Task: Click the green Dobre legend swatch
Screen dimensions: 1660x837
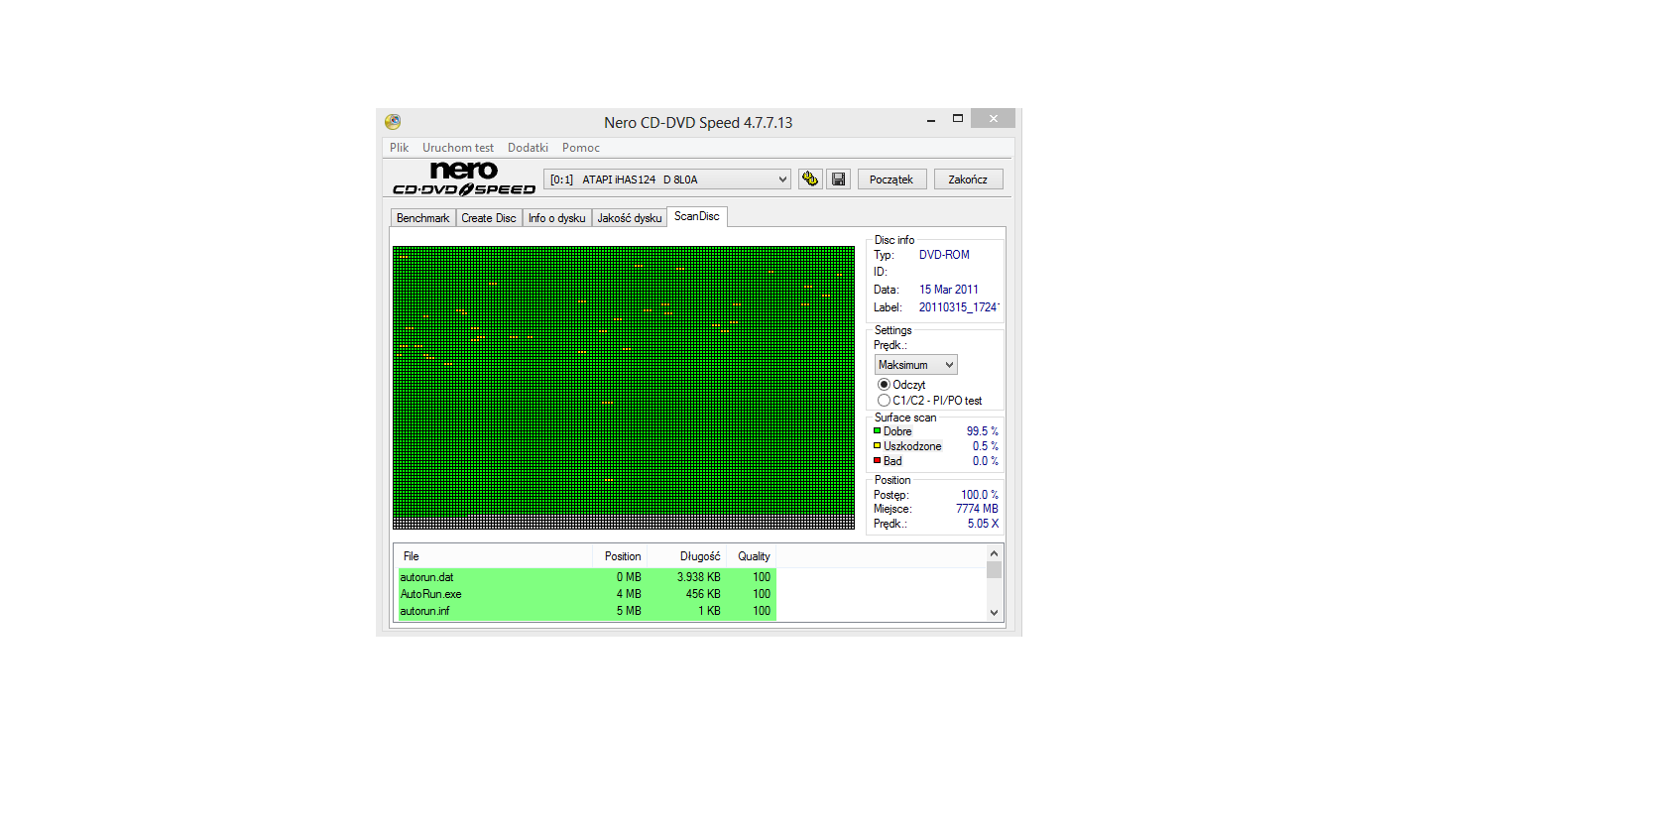Action: coord(878,431)
